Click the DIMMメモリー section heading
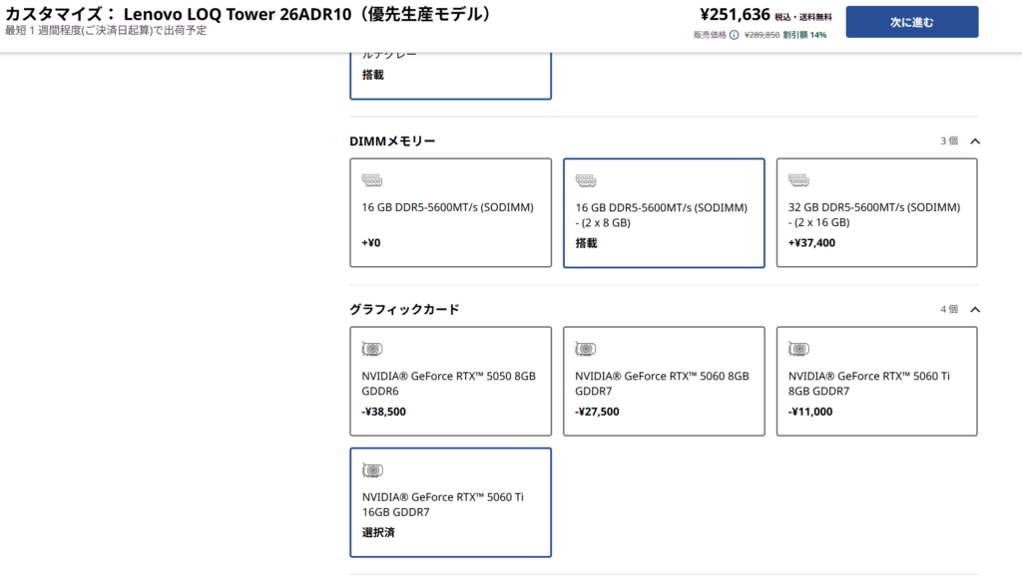Image resolution: width=1022 pixels, height=576 pixels. click(392, 142)
